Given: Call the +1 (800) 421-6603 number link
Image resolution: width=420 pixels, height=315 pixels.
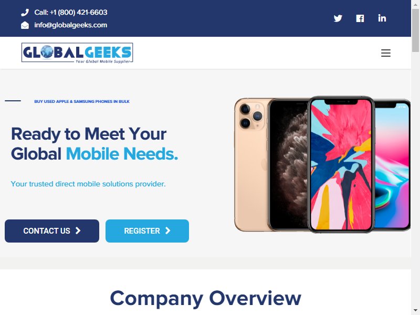Looking at the screenshot, I should (71, 12).
